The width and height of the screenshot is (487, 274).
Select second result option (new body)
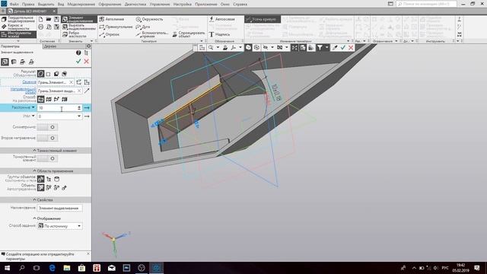pyautogui.click(x=49, y=74)
